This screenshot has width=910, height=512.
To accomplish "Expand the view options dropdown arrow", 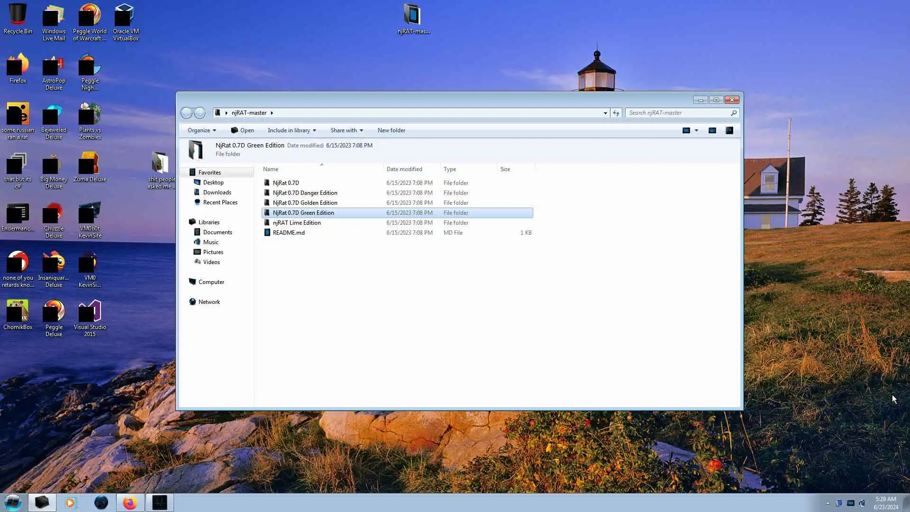I will click(696, 130).
